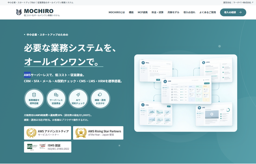Go to the 機能 nav item
256x164 pixels.
coord(131,12)
